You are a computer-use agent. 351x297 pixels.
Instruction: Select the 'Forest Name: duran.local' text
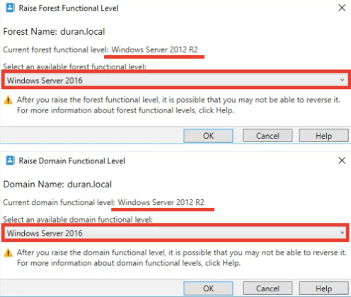[x=54, y=32]
